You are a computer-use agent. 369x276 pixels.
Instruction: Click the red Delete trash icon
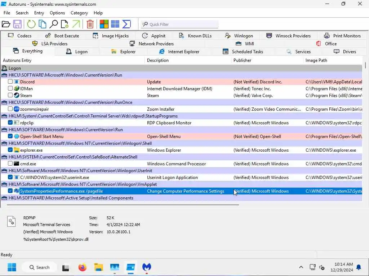tap(90, 24)
